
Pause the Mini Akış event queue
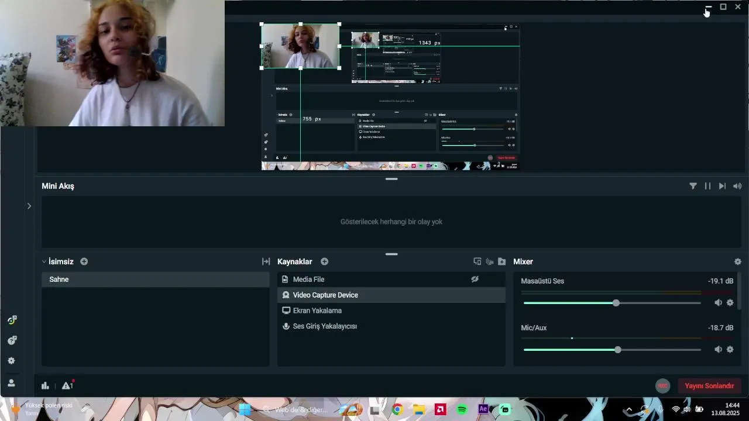[x=707, y=186]
